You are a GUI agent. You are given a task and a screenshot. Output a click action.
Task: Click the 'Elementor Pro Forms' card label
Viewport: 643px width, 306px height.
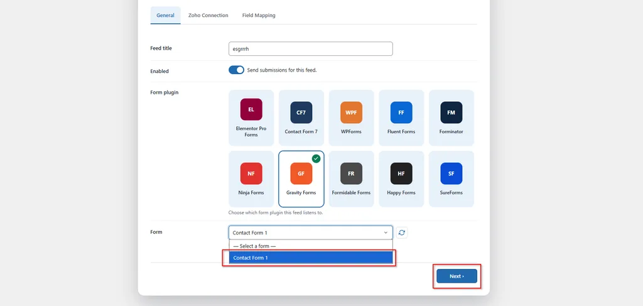(251, 132)
